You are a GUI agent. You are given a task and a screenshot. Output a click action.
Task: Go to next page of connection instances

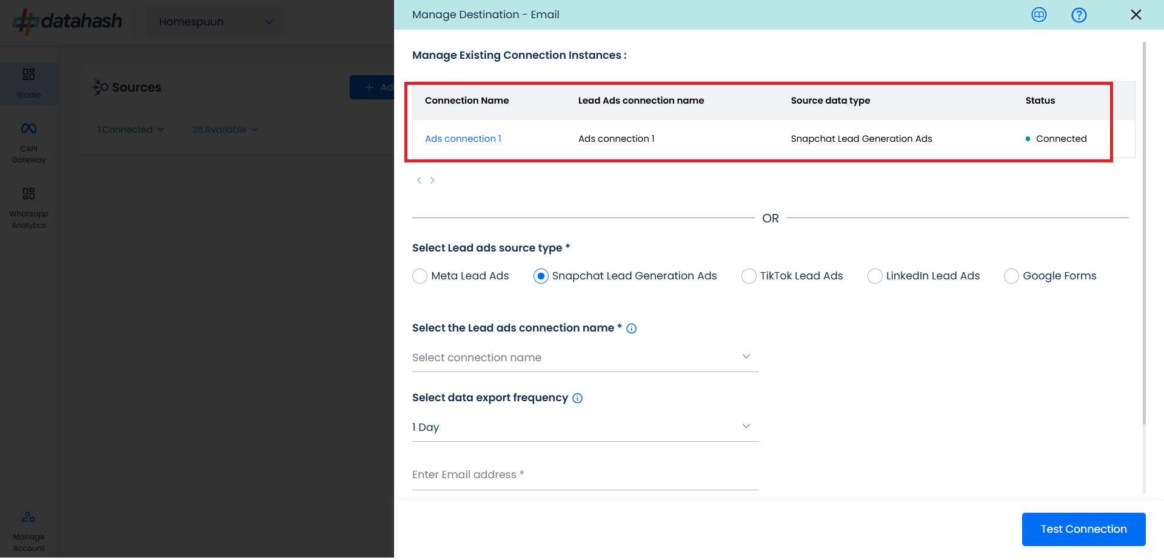pos(432,180)
